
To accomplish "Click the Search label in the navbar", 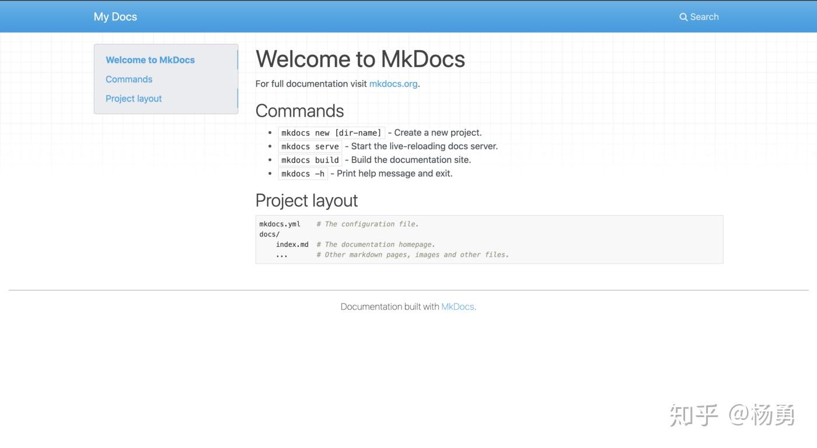I will point(704,17).
